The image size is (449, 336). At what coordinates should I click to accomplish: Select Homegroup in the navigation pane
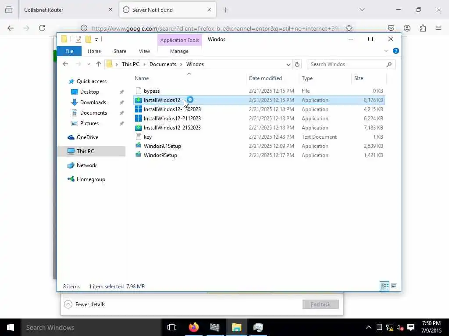[x=91, y=179]
